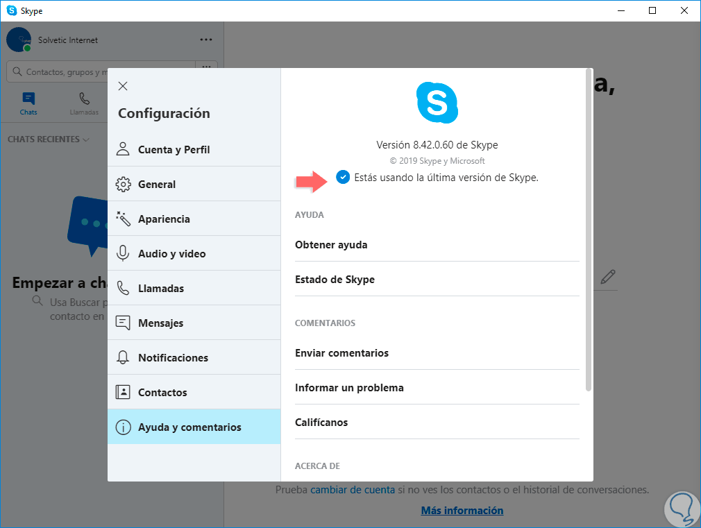
Task: Open Audio y video settings
Action: coord(194,253)
